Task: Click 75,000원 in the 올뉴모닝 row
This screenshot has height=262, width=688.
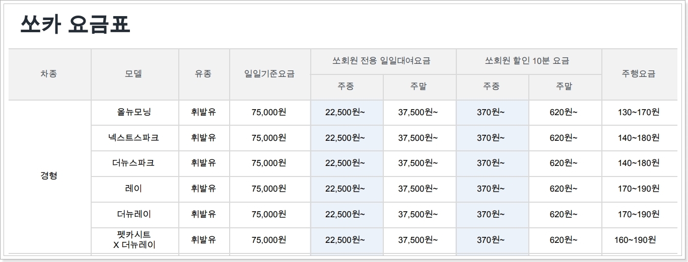Action: 269,112
